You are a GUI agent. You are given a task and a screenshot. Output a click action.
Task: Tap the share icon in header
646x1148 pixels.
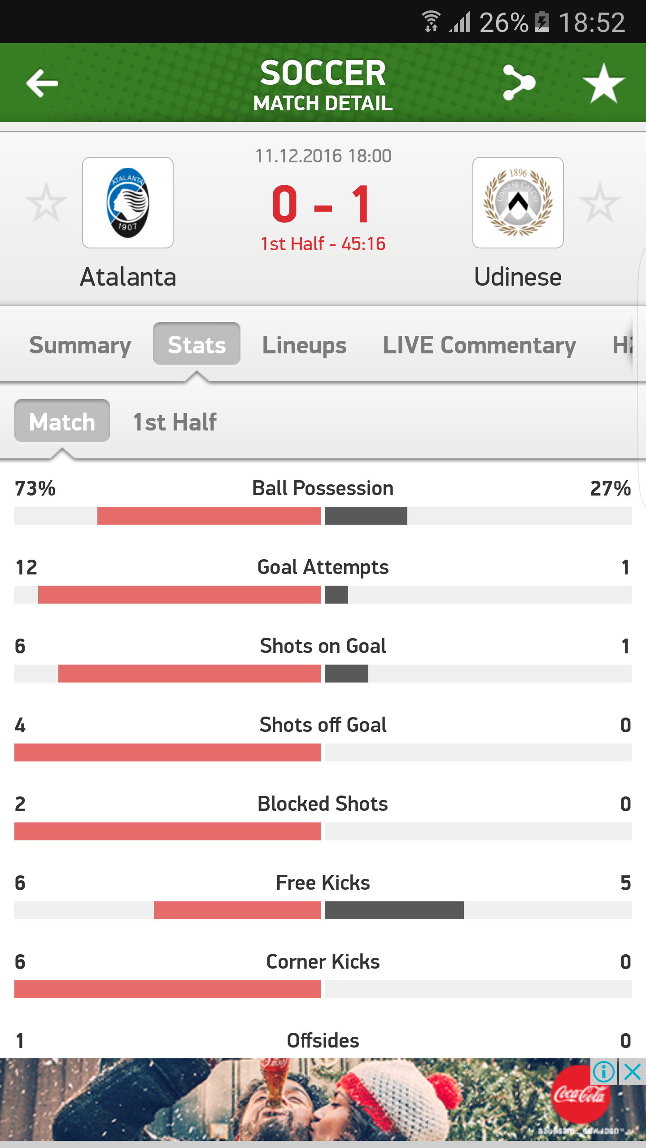pyautogui.click(x=519, y=83)
